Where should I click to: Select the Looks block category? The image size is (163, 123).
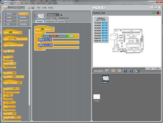click(x=11, y=17)
